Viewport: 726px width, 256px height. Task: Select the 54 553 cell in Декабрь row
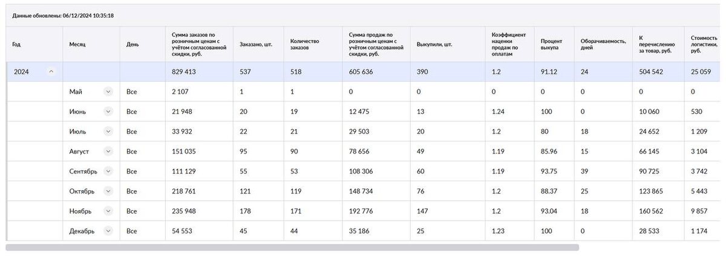199,231
